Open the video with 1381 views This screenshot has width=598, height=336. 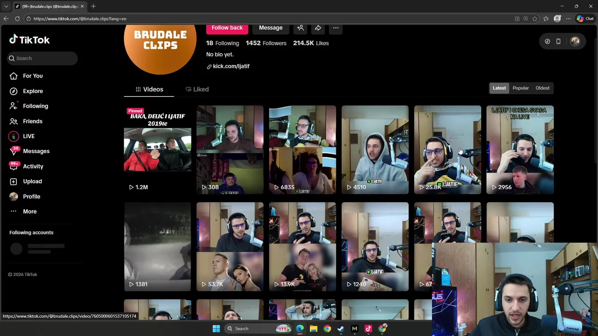[157, 246]
